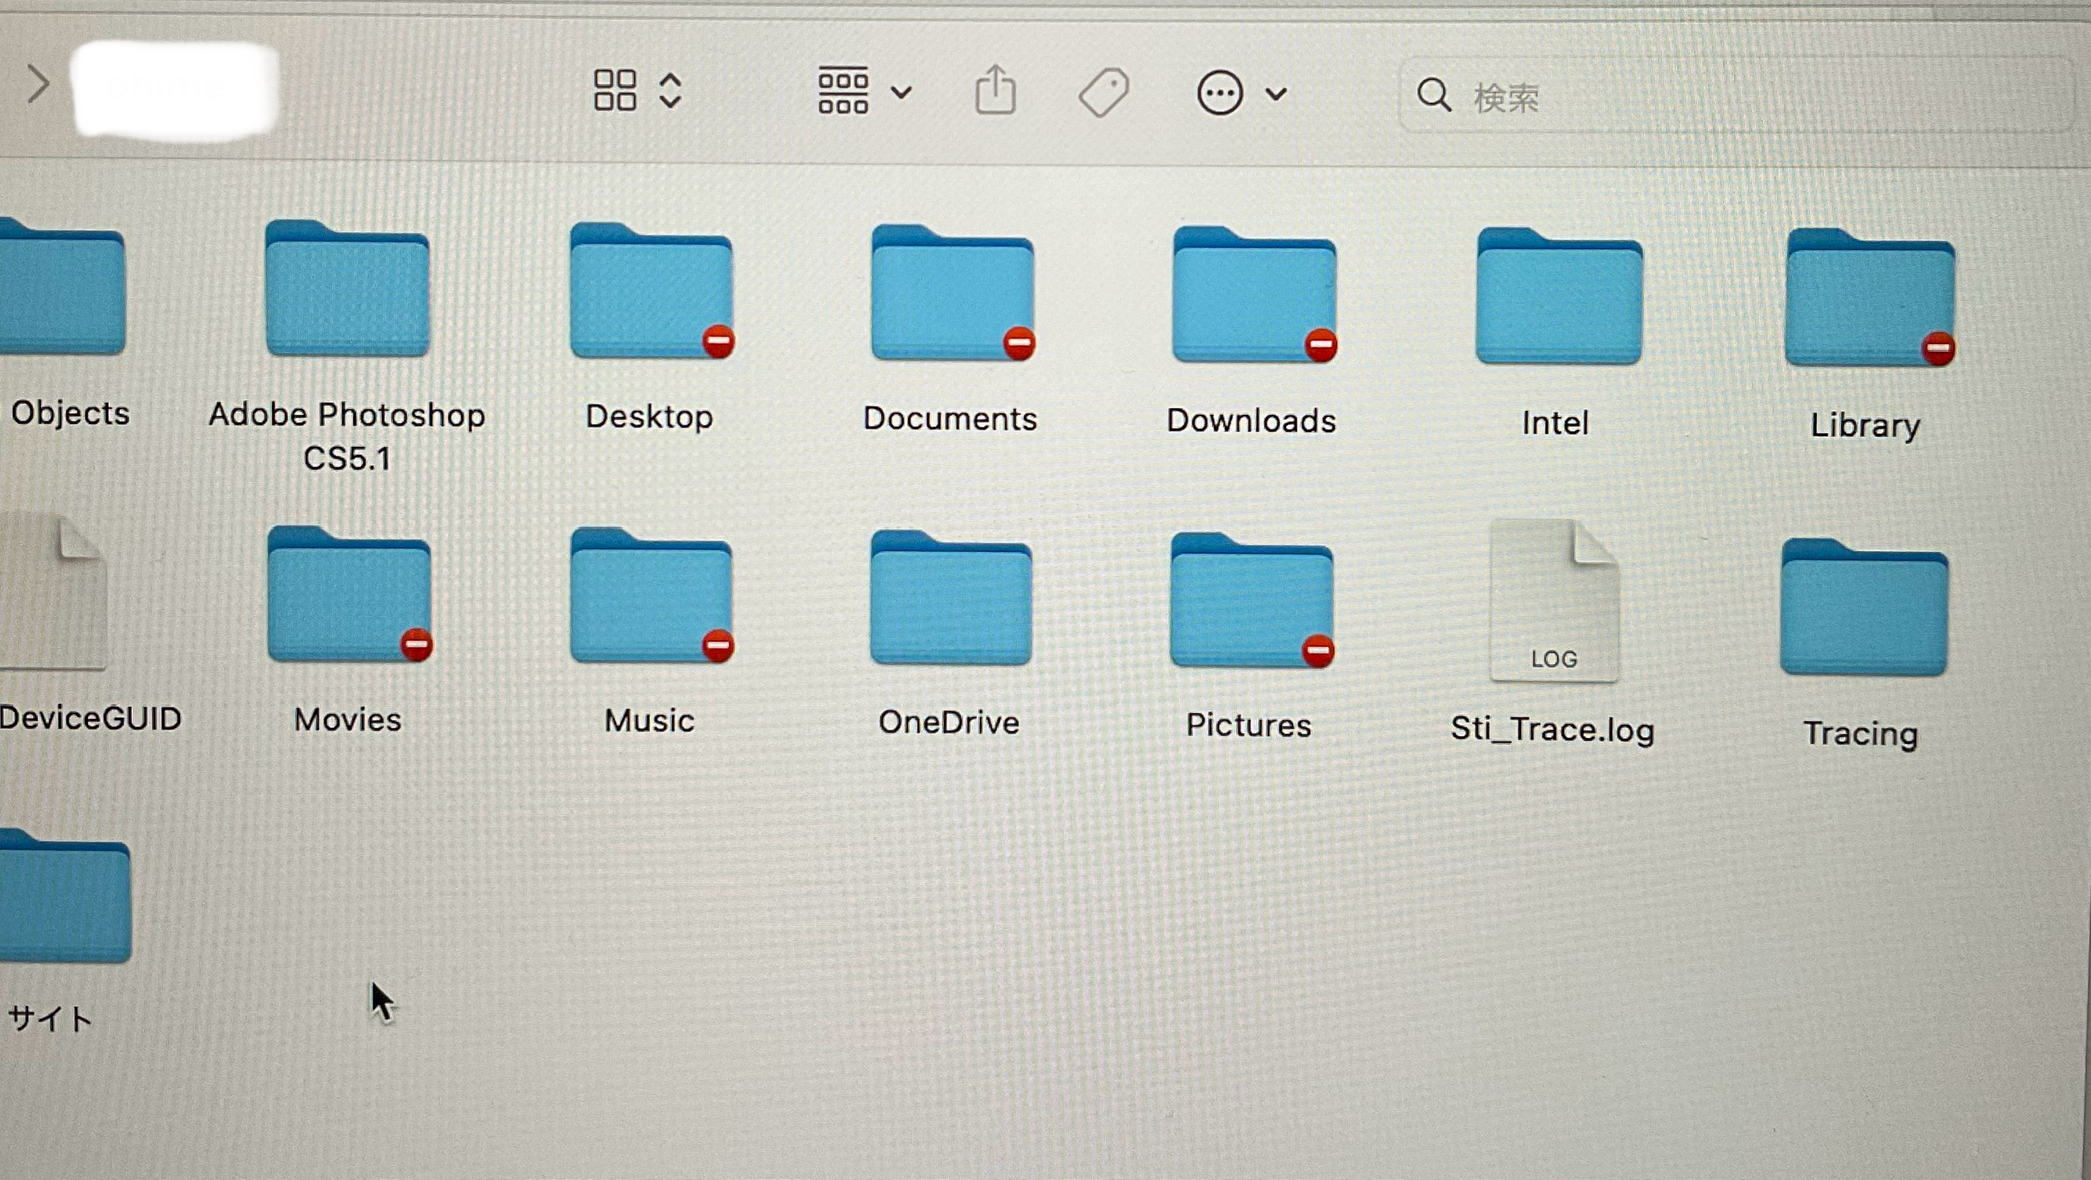This screenshot has width=2091, height=1180.
Task: Toggle view mode using up-down arrows
Action: coord(671,91)
